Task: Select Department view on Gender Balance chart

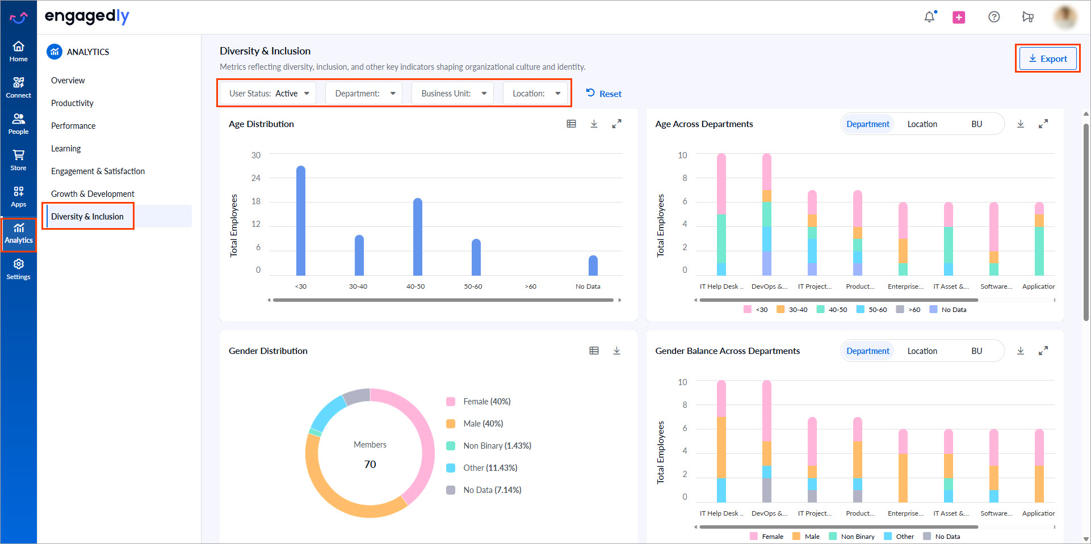Action: pyautogui.click(x=867, y=351)
